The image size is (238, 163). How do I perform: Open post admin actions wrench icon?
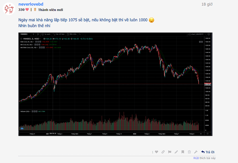pyautogui.click(x=196, y=152)
